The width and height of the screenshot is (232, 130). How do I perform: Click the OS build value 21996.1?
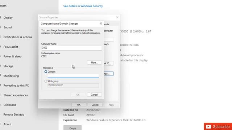[91, 115]
